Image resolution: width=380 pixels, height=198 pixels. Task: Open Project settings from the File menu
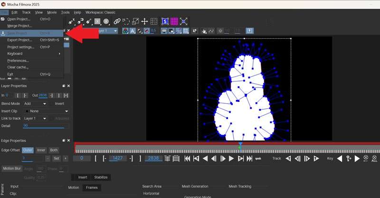[31, 47]
